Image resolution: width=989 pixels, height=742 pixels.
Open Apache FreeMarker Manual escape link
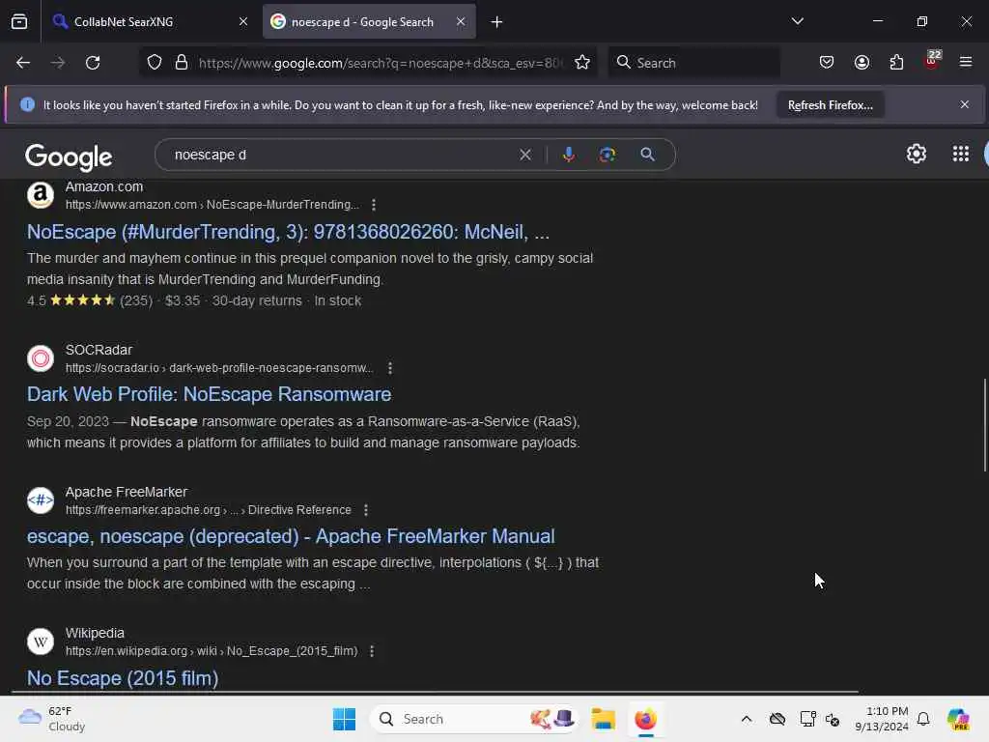pyautogui.click(x=291, y=536)
